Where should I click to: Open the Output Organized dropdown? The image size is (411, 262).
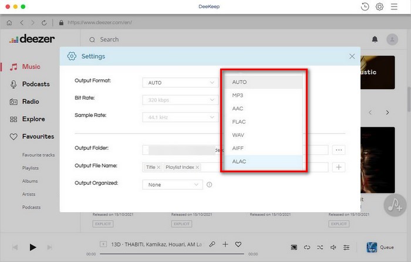pyautogui.click(x=173, y=185)
